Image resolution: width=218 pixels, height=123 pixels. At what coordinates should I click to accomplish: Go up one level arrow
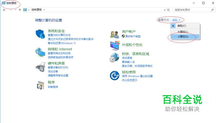coord(20,10)
